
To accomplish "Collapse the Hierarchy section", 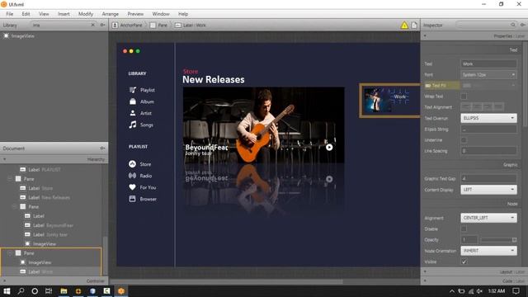I will point(5,159).
